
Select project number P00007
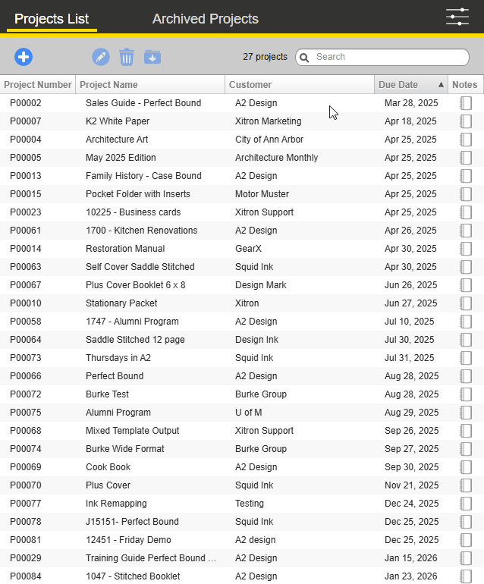click(x=26, y=121)
